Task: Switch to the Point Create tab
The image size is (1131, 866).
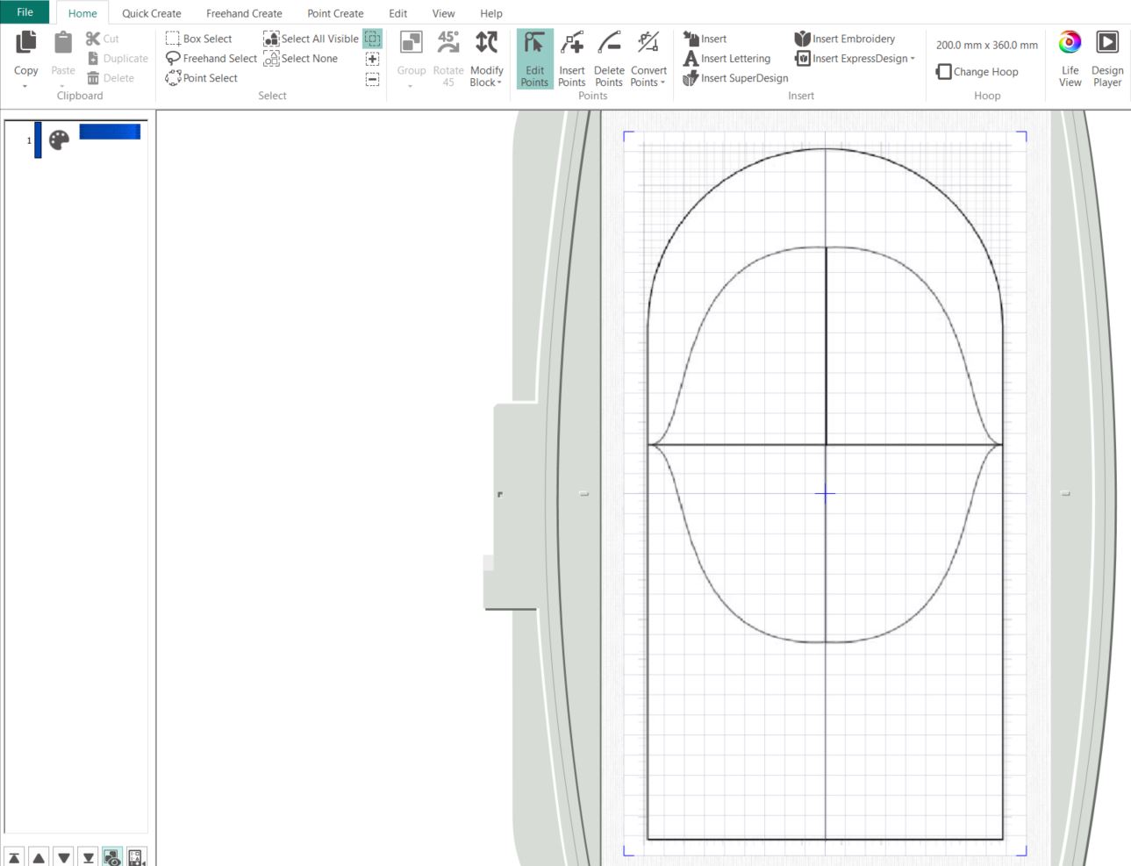Action: (335, 13)
